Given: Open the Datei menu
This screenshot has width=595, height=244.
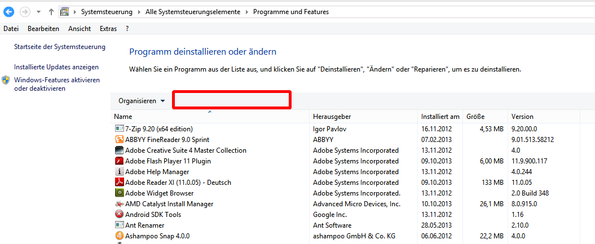Looking at the screenshot, I should (x=11, y=28).
